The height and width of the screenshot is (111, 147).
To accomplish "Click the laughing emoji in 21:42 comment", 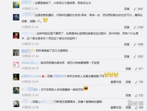I will pyautogui.click(x=86, y=88).
